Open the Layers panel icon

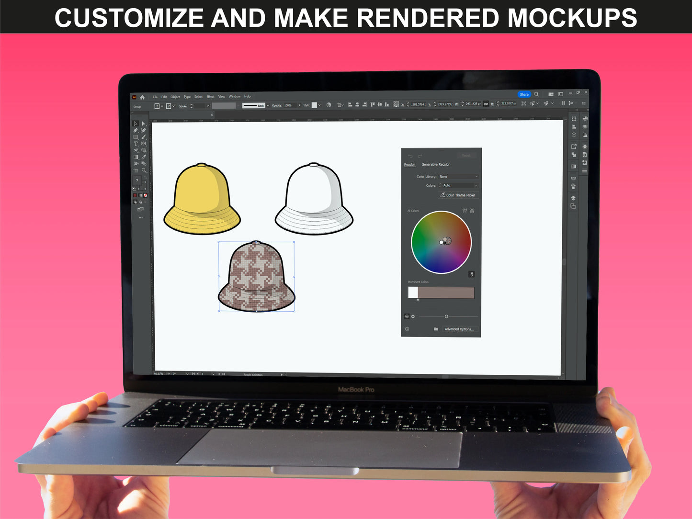(573, 198)
